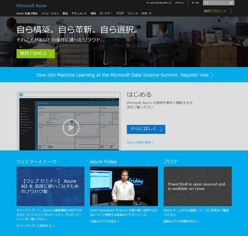Open the ドキュメント menu
248x236 pixels.
79,14
